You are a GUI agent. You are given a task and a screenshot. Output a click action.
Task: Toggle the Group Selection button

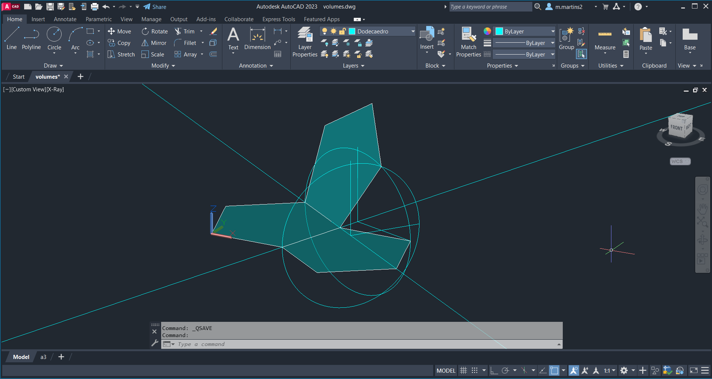581,54
